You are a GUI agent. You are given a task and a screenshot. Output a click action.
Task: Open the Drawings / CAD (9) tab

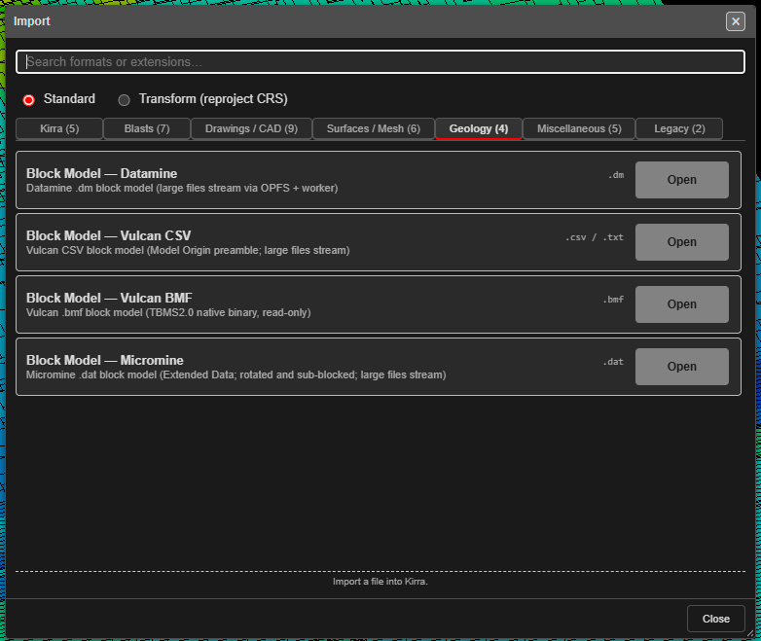click(251, 128)
